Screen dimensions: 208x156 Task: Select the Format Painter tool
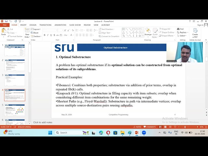tap(15, 36)
